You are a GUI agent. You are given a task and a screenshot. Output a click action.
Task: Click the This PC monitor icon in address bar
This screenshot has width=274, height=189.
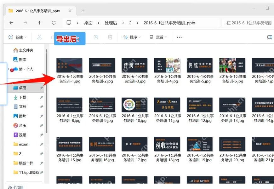(x=69, y=23)
